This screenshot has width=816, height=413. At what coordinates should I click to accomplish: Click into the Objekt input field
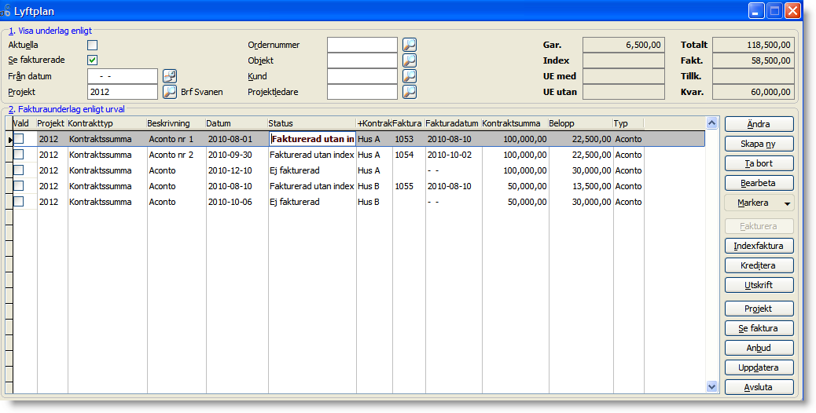click(362, 60)
